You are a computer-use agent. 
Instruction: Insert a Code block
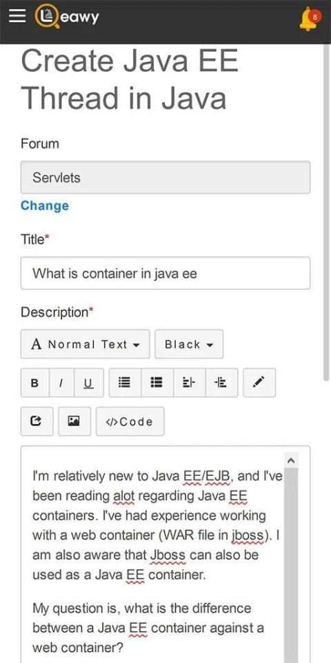coord(130,421)
